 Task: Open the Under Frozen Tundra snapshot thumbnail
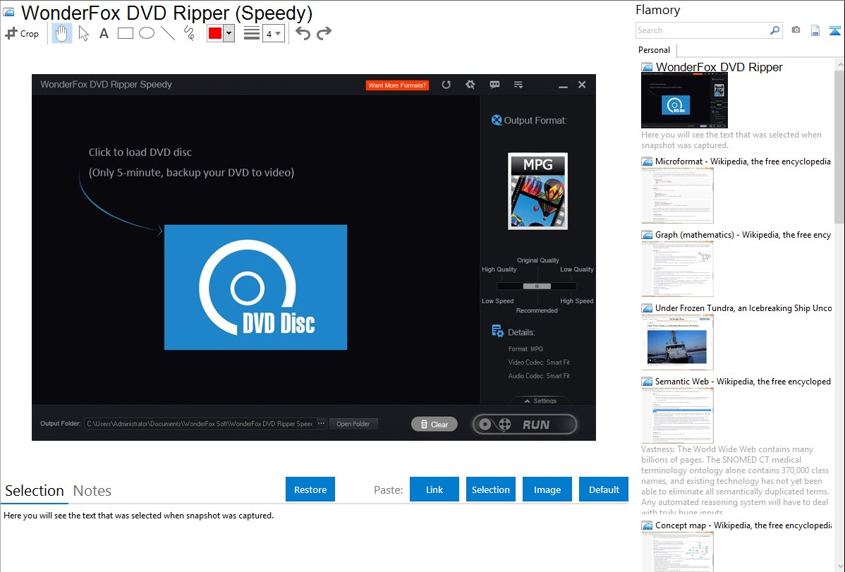coord(677,342)
